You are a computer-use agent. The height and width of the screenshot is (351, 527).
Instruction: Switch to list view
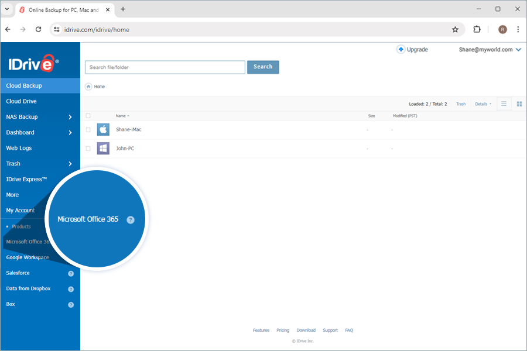tap(504, 104)
